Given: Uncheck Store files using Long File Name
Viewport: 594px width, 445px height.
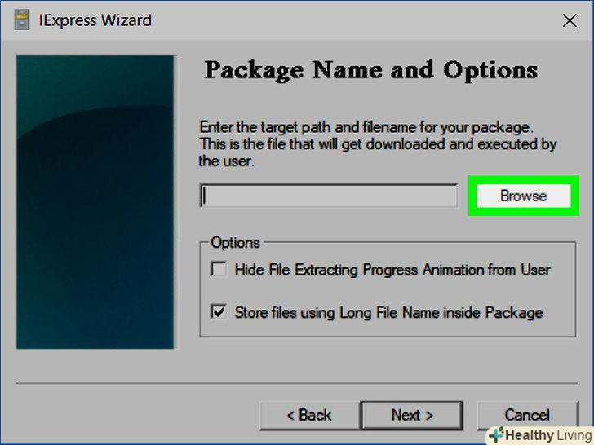Looking at the screenshot, I should (219, 312).
